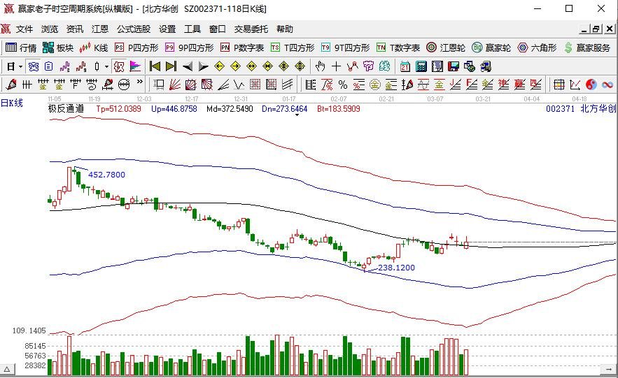Screen dimensions: 618x378
Task: Click yellow diamond left-arrow icon
Action: point(220,66)
